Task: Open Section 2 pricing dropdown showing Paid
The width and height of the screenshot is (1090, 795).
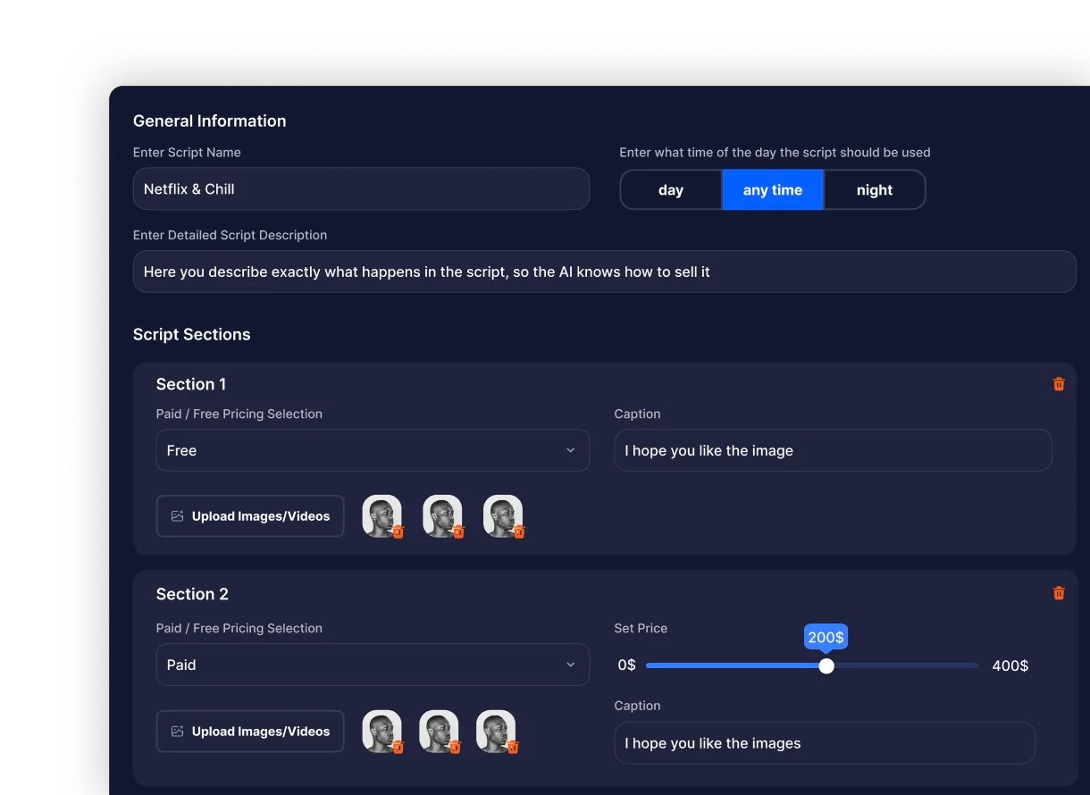Action: 373,665
